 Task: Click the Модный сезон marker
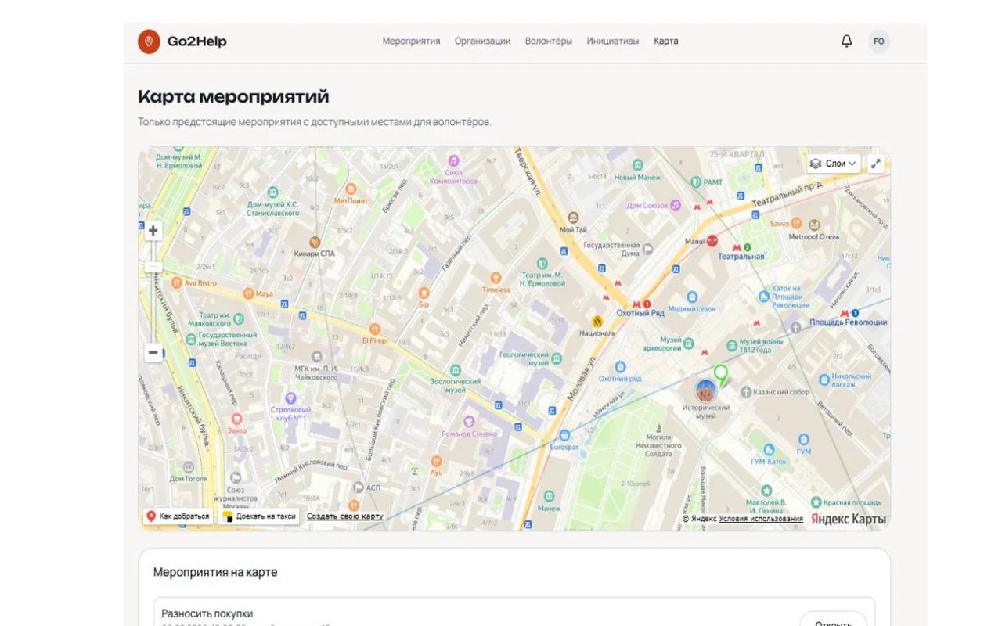pyautogui.click(x=691, y=297)
